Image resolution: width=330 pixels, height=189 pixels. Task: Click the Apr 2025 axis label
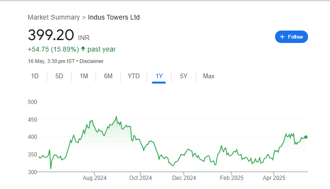pos(274,178)
